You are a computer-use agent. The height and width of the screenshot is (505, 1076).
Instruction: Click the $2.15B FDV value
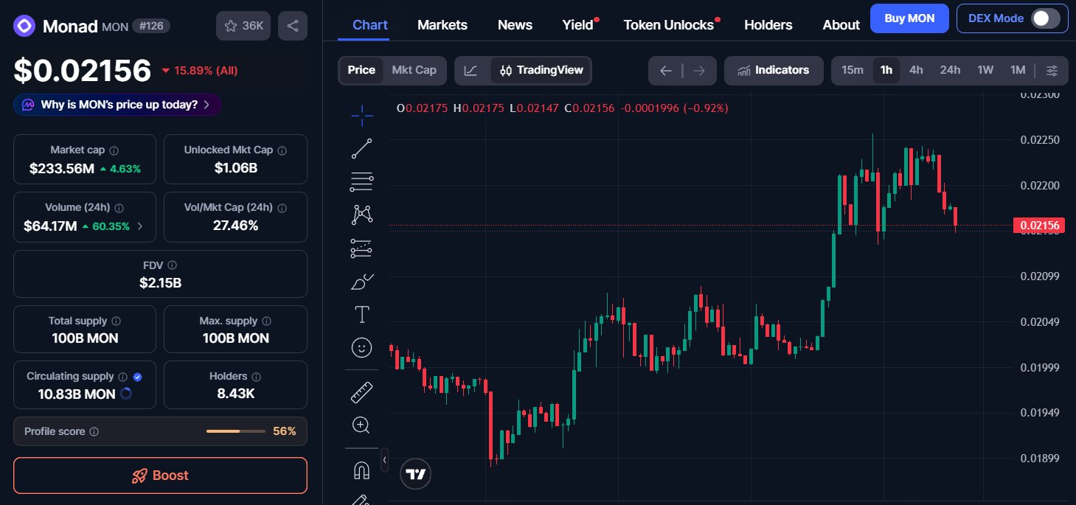coord(160,282)
